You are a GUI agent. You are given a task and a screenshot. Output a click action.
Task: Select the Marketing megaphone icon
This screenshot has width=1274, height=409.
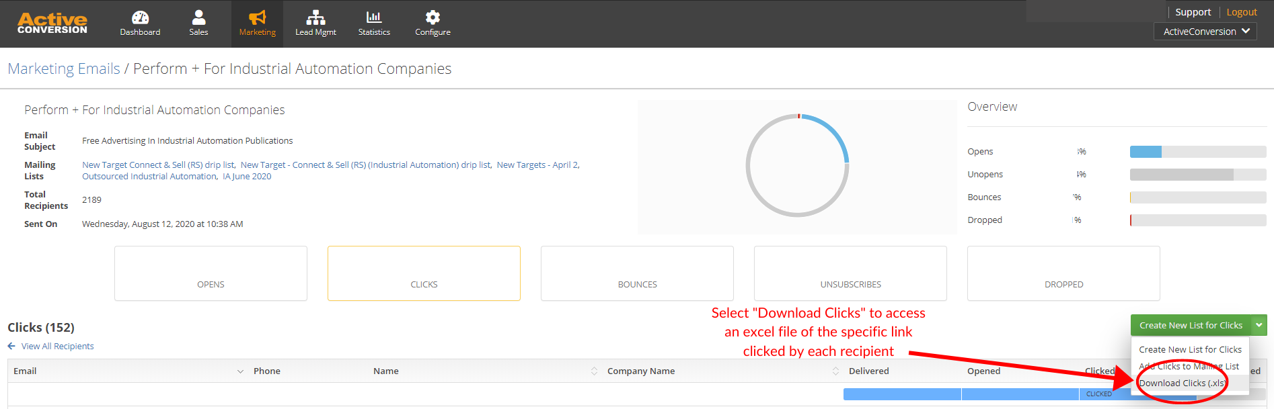pyautogui.click(x=257, y=17)
